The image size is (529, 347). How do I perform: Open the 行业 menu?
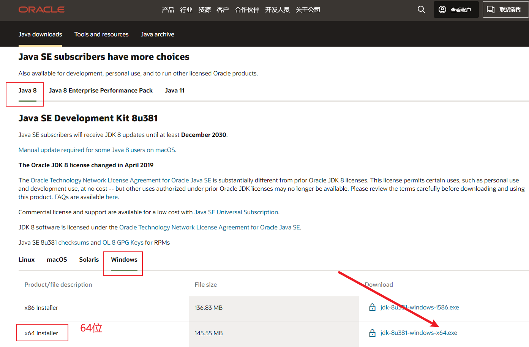pyautogui.click(x=186, y=10)
